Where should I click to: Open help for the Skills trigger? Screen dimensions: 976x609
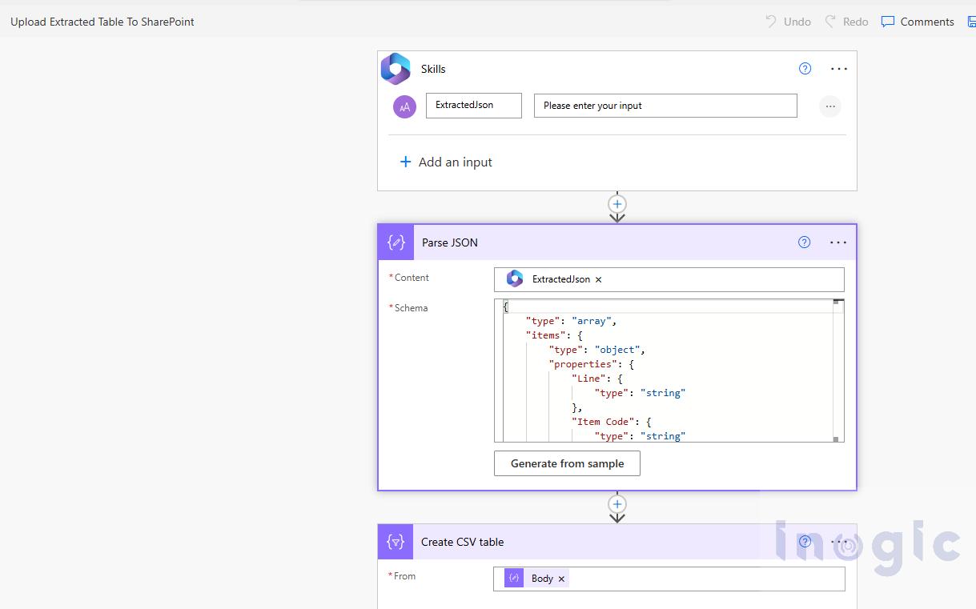805,69
